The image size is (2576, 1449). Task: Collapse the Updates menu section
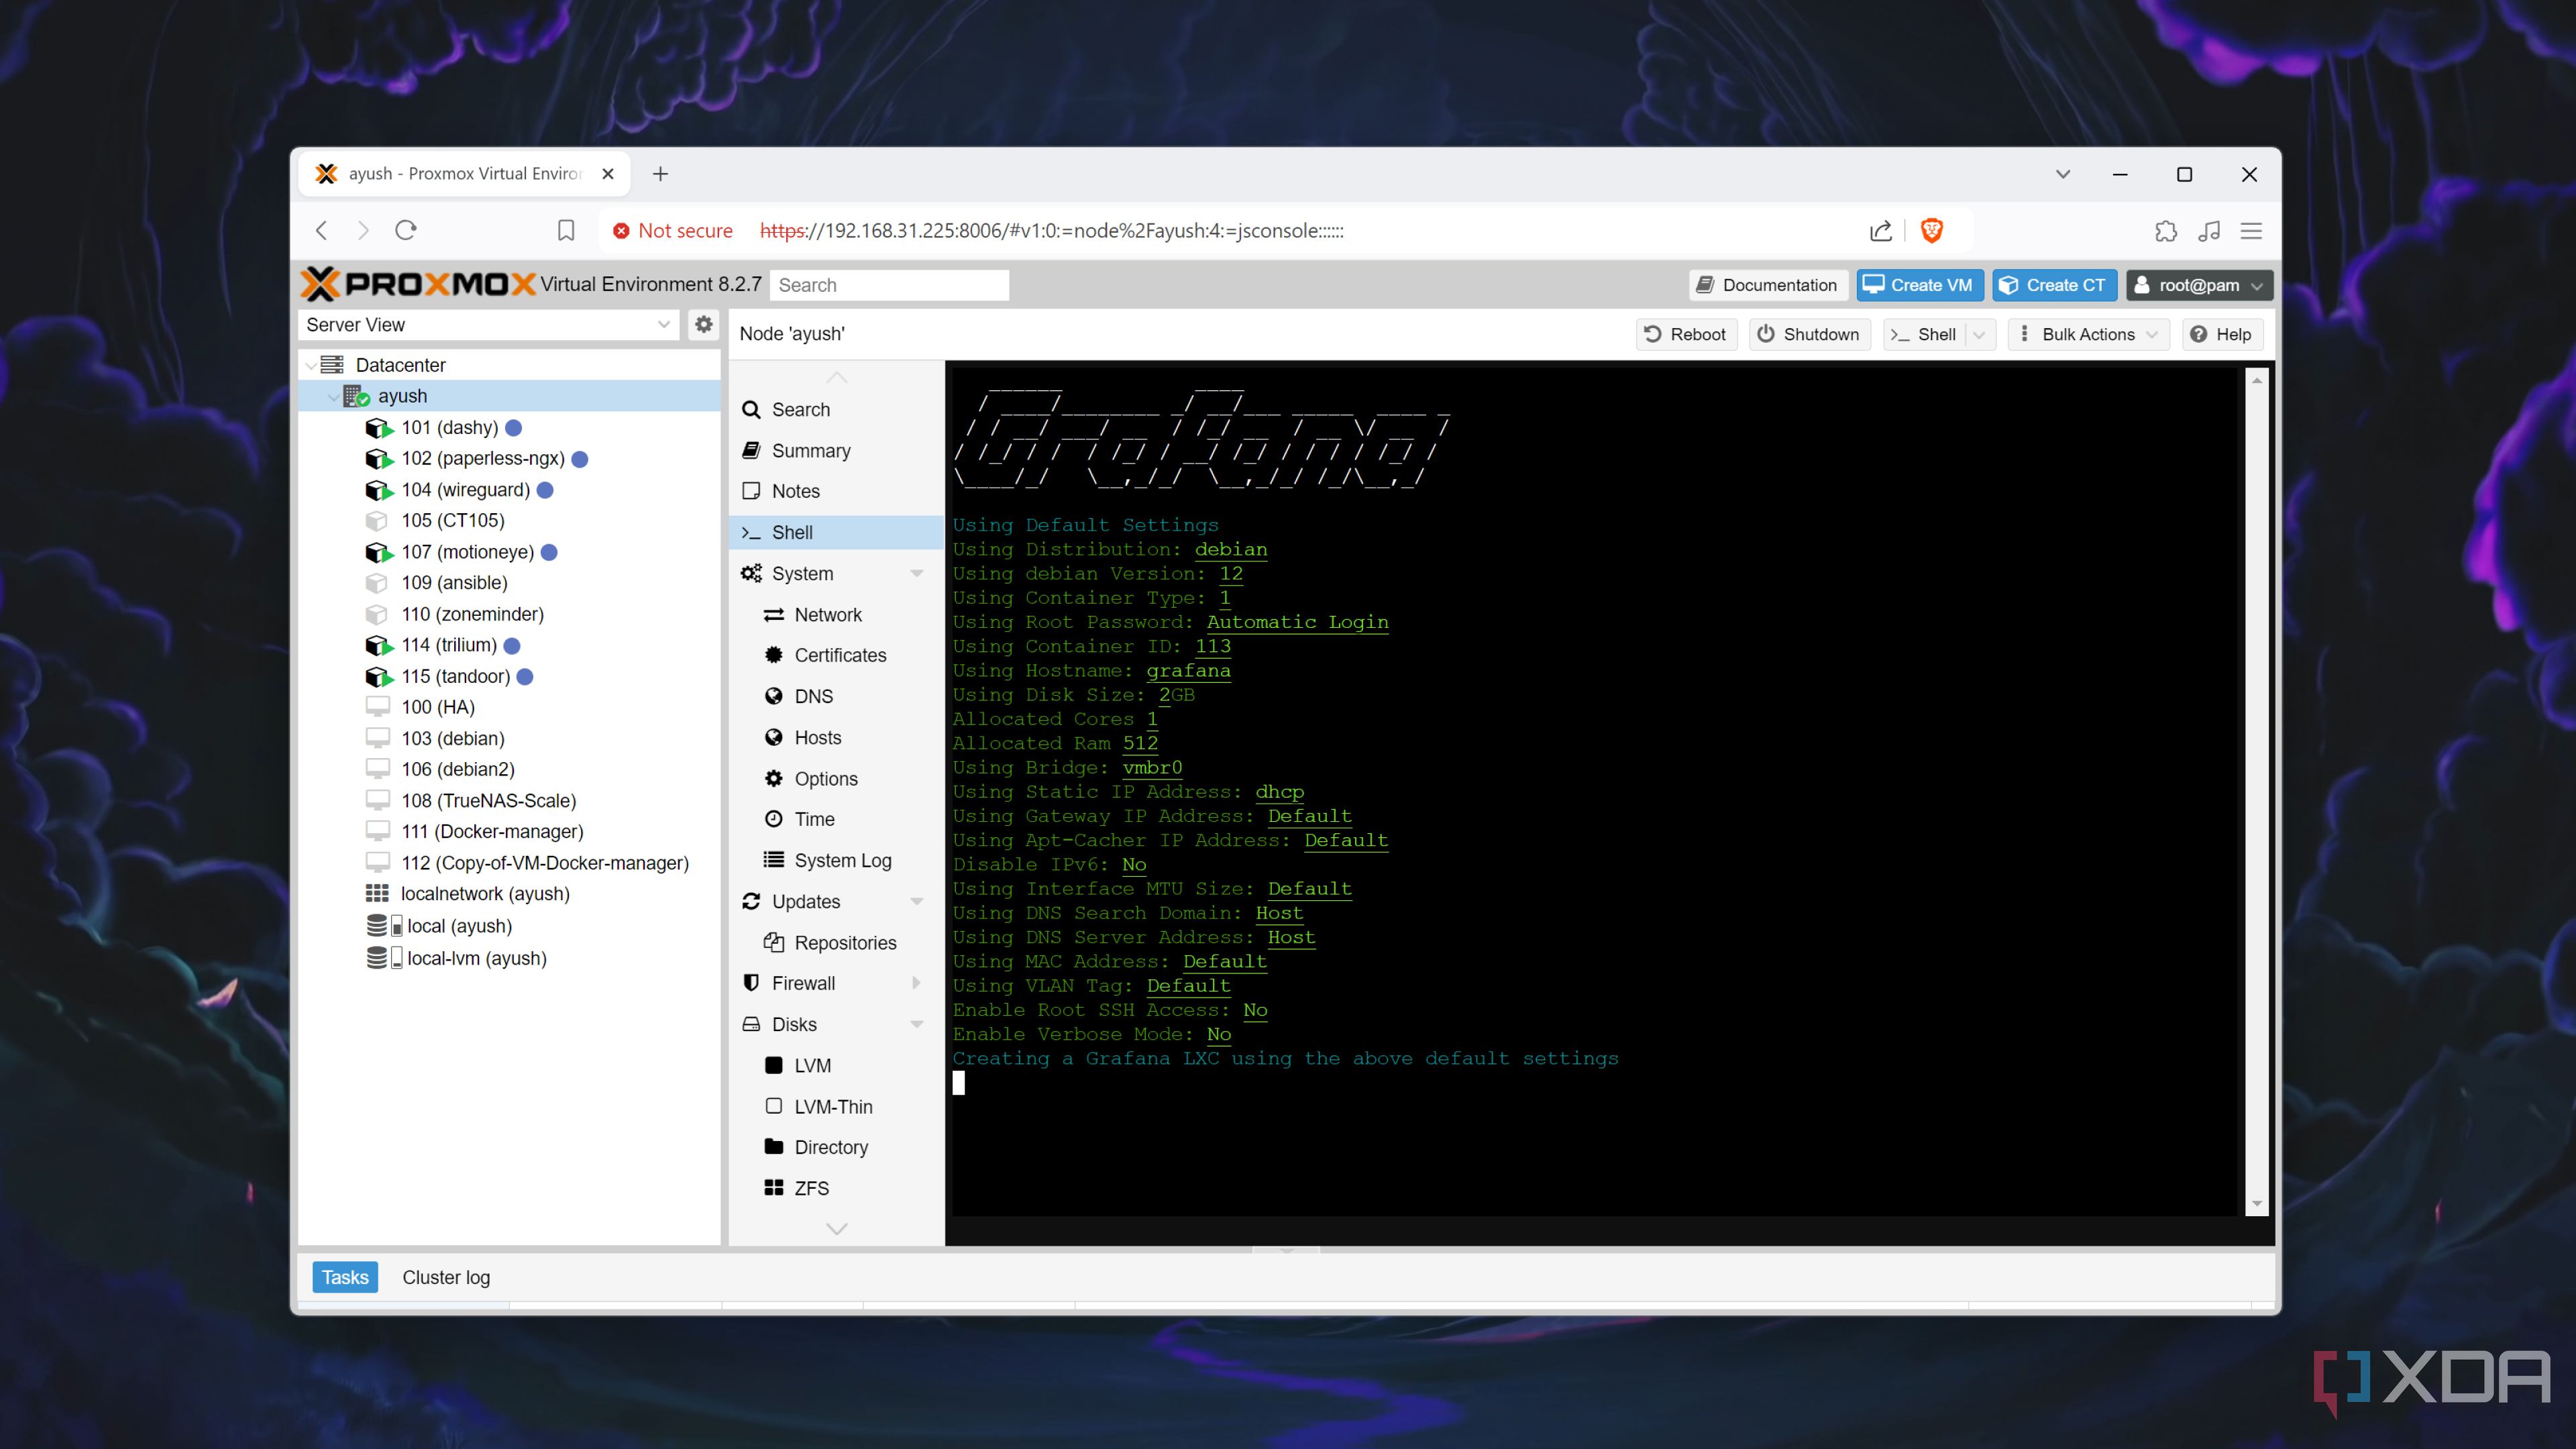pos(916,901)
